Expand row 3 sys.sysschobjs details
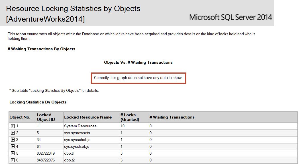300x164 pixels. click(13, 140)
